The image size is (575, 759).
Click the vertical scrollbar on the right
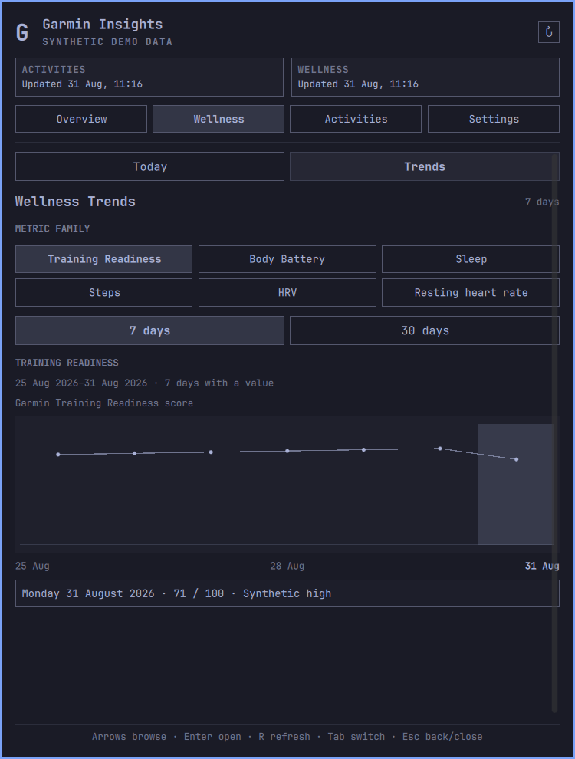[554, 433]
